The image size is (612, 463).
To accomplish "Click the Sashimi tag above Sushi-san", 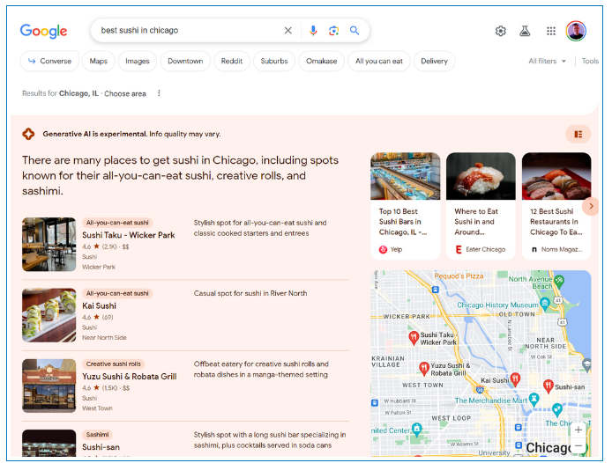I will click(x=98, y=435).
